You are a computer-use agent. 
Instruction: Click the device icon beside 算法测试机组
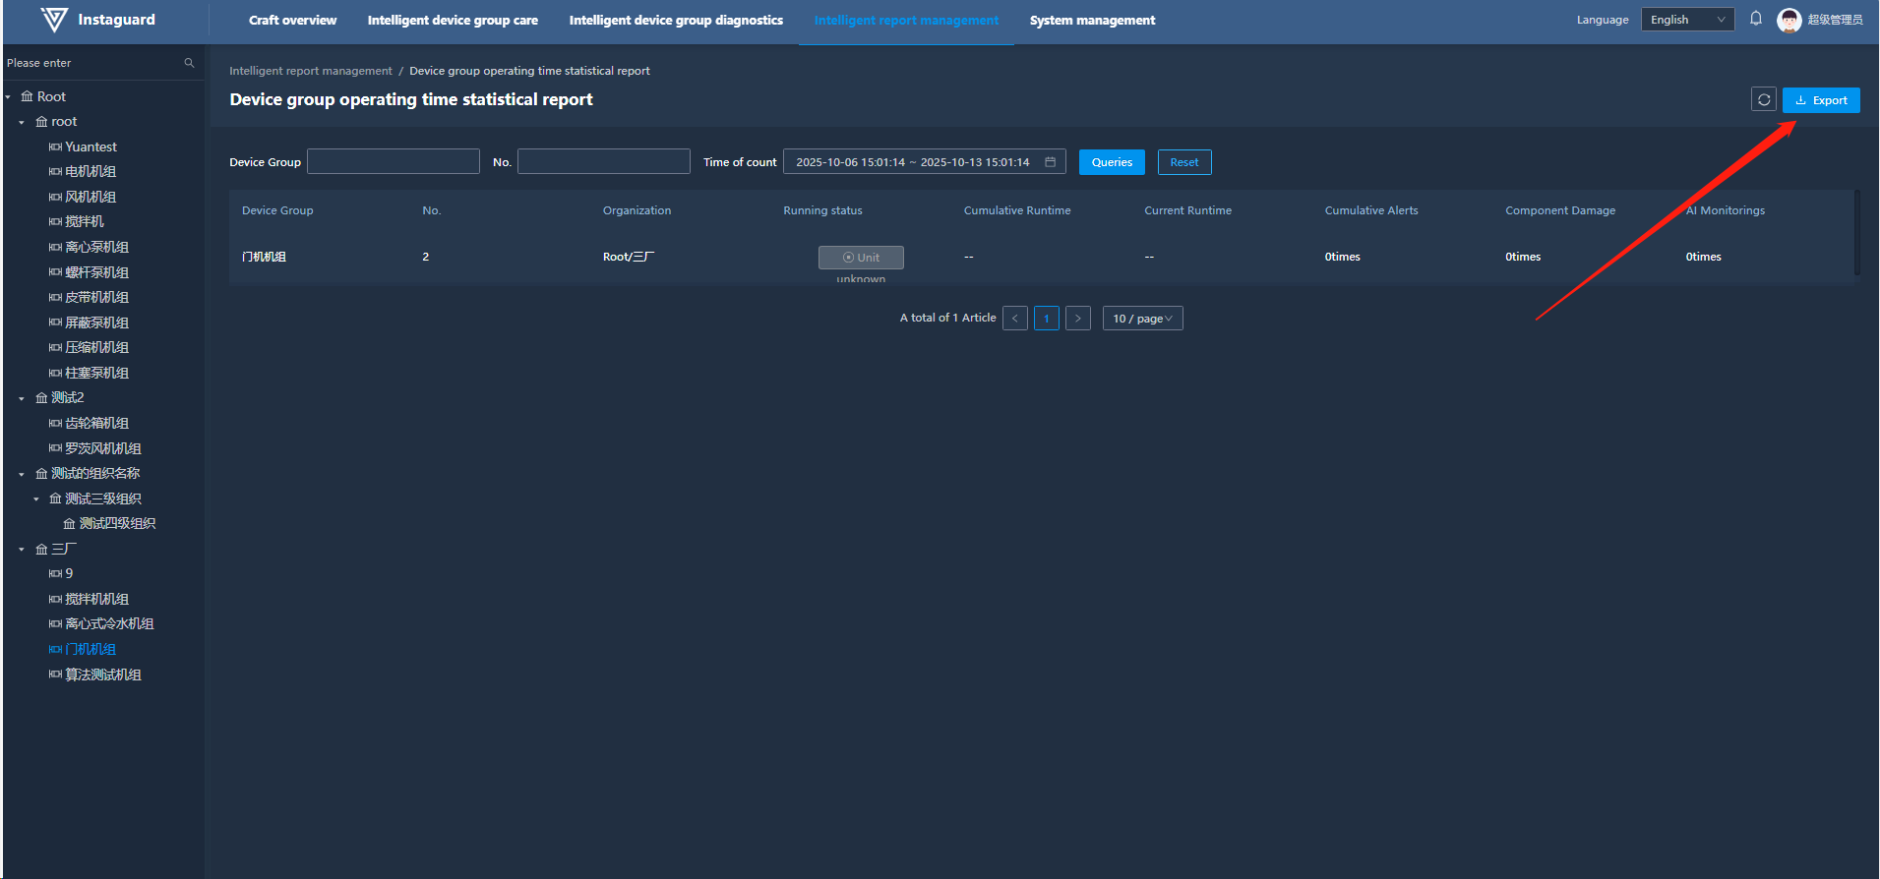pyautogui.click(x=55, y=674)
